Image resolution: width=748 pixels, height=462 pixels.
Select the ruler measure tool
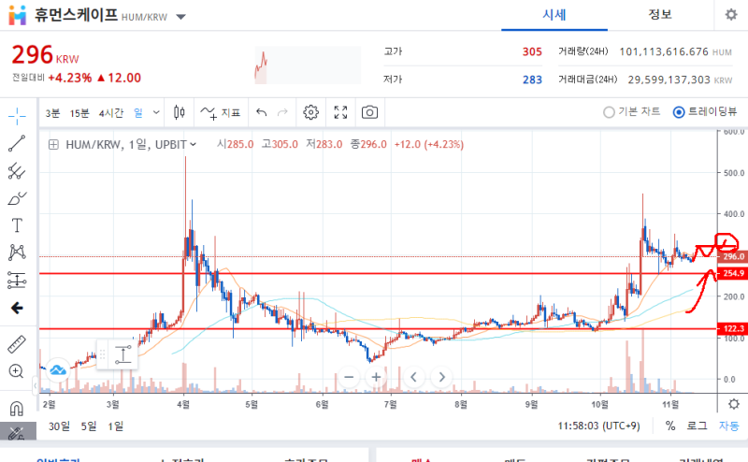(17, 344)
